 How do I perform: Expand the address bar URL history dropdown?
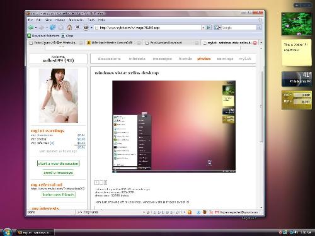pos(203,28)
